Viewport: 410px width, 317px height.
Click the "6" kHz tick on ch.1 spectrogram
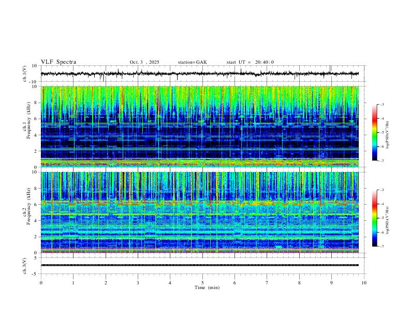[36, 119]
